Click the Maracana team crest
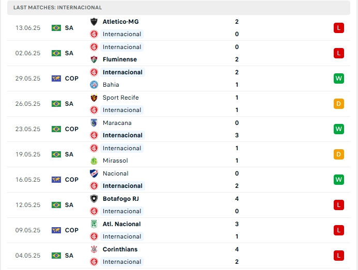Screen dimensions: 358x270 click(x=94, y=123)
